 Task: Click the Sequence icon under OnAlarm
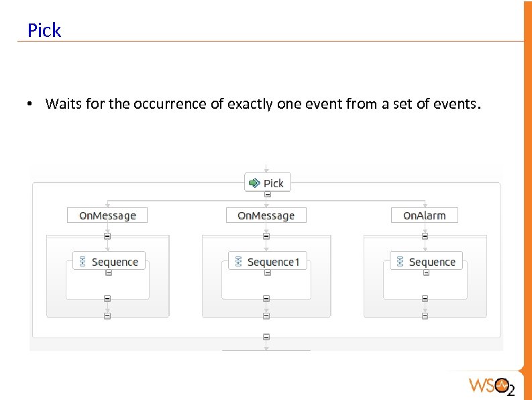[400, 262]
